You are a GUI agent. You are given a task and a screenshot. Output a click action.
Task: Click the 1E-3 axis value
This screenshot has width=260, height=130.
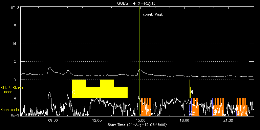(x=15, y=8)
